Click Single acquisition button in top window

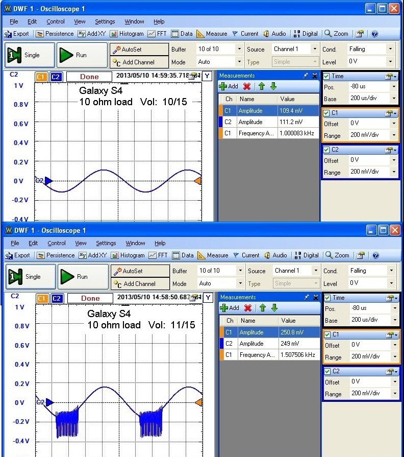pos(30,55)
